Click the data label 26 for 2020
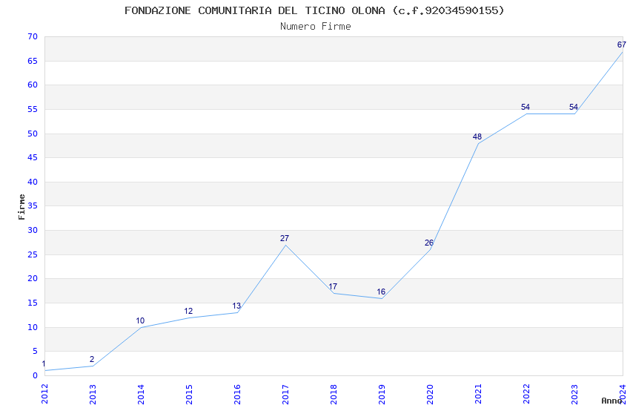Image resolution: width=630 pixels, height=408 pixels. (x=429, y=243)
